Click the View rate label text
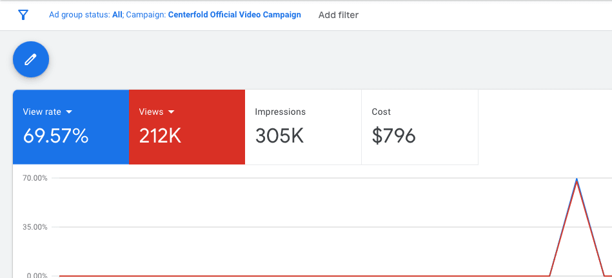Screen dimensions: 612x278 [42, 112]
